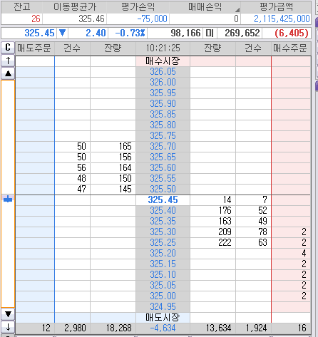
Task: Select price 325.15 in the ladder
Action: (163, 264)
